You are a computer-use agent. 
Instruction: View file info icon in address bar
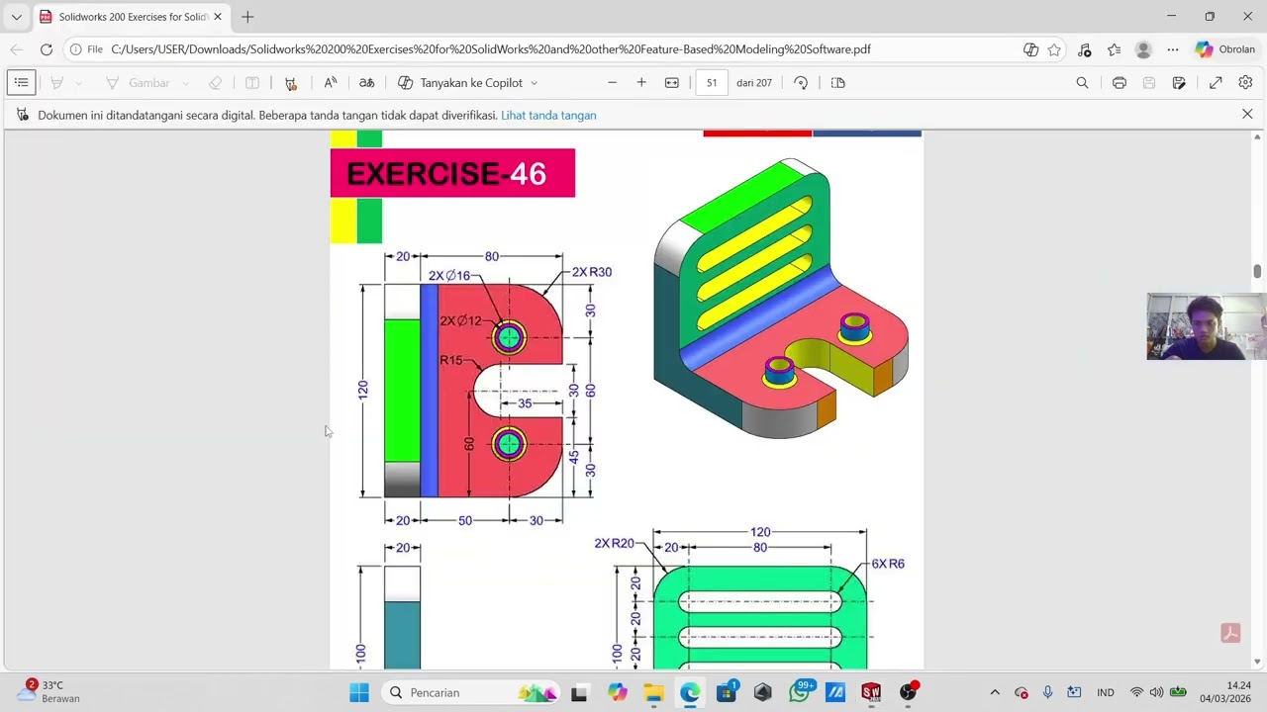pos(76,49)
